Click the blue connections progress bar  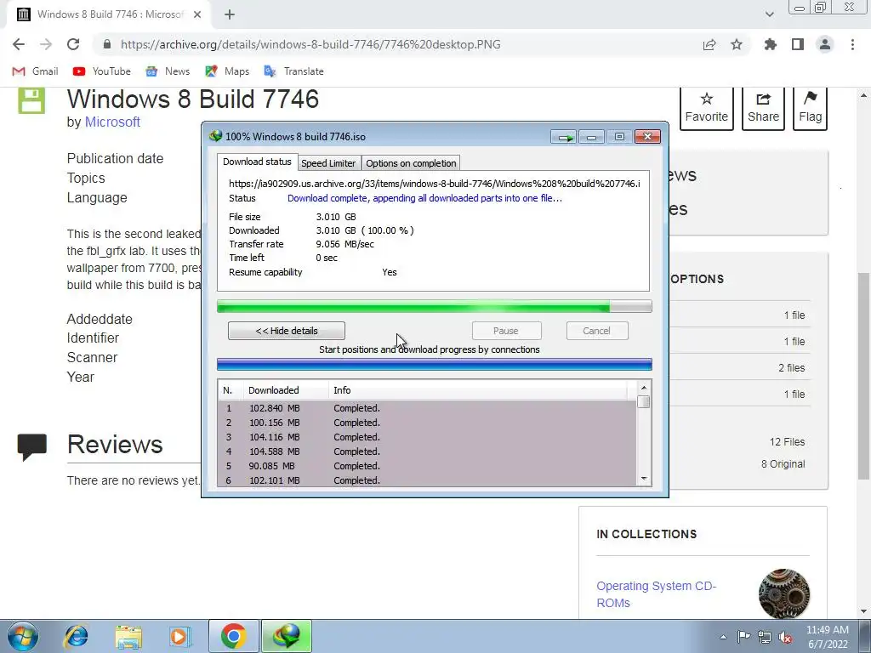435,365
